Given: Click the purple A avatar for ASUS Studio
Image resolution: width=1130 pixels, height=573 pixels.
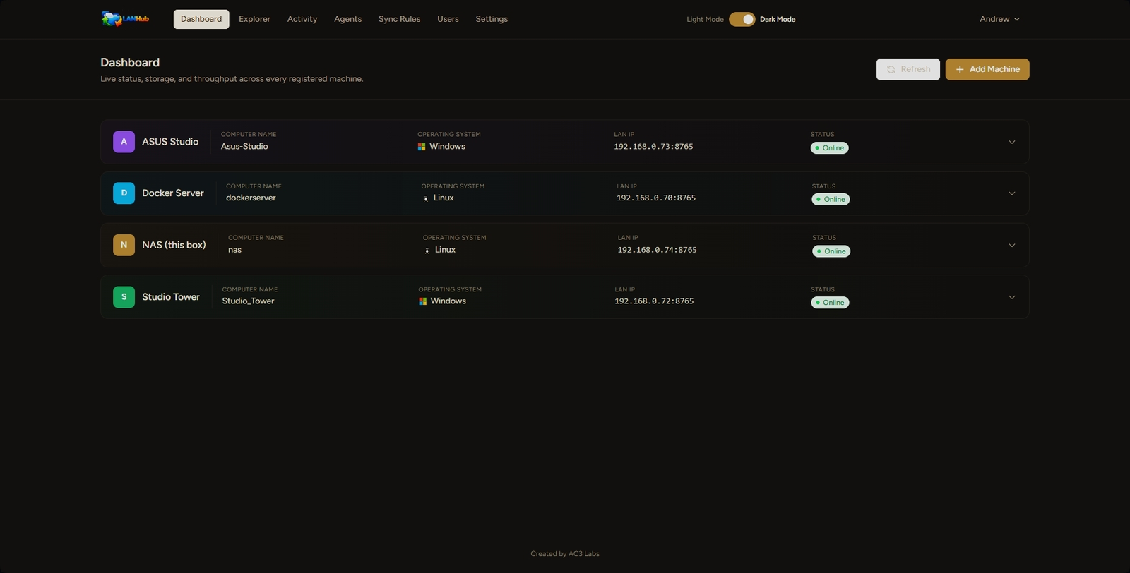Looking at the screenshot, I should (124, 142).
